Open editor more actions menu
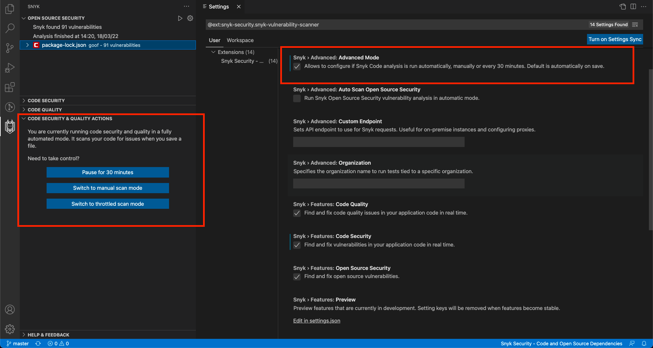 [643, 6]
